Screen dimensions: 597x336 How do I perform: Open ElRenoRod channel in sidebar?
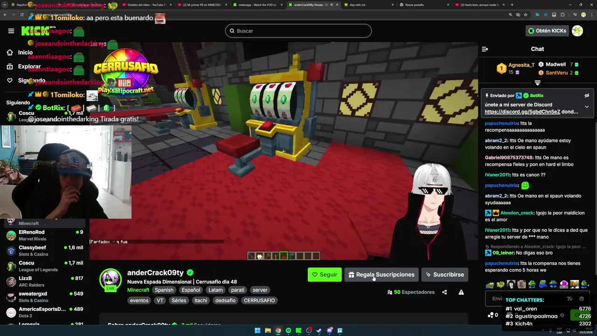(x=45, y=235)
